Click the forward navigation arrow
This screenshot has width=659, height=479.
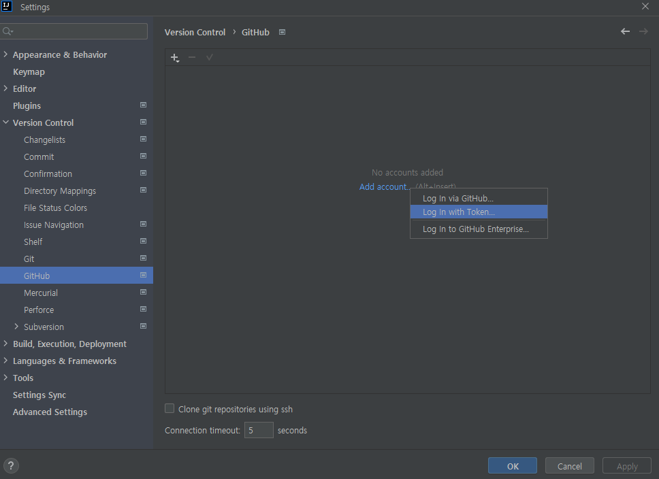(x=643, y=31)
